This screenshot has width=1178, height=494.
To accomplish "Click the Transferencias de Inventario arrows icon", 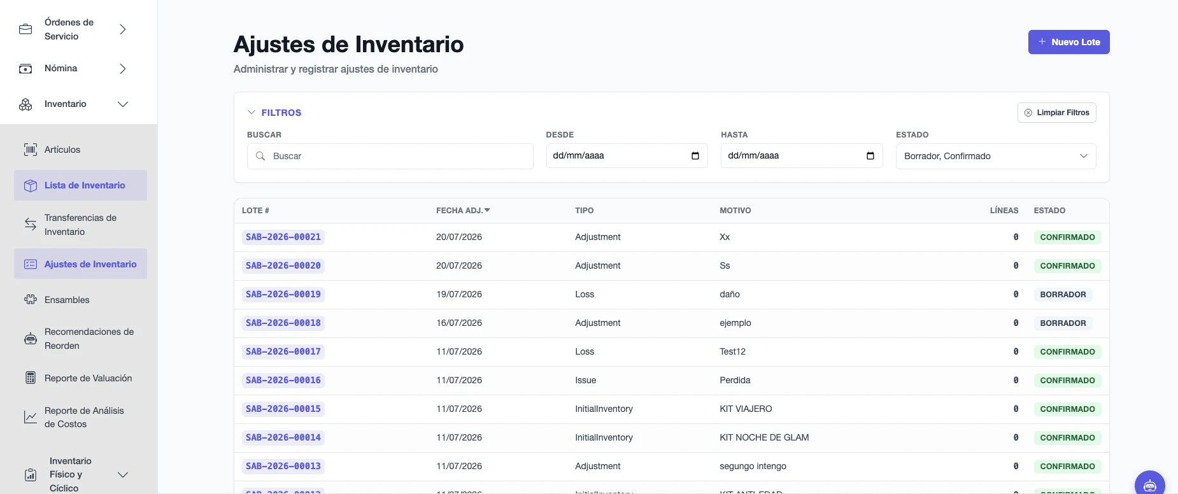I will tap(31, 225).
